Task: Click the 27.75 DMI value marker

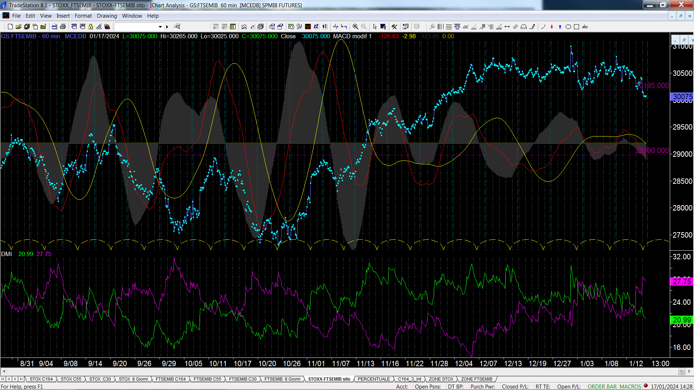Action: coord(682,282)
